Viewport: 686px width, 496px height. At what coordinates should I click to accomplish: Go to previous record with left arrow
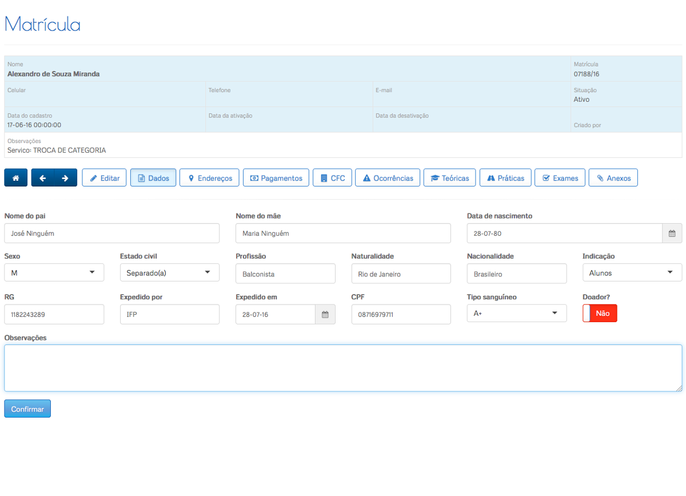pyautogui.click(x=43, y=178)
